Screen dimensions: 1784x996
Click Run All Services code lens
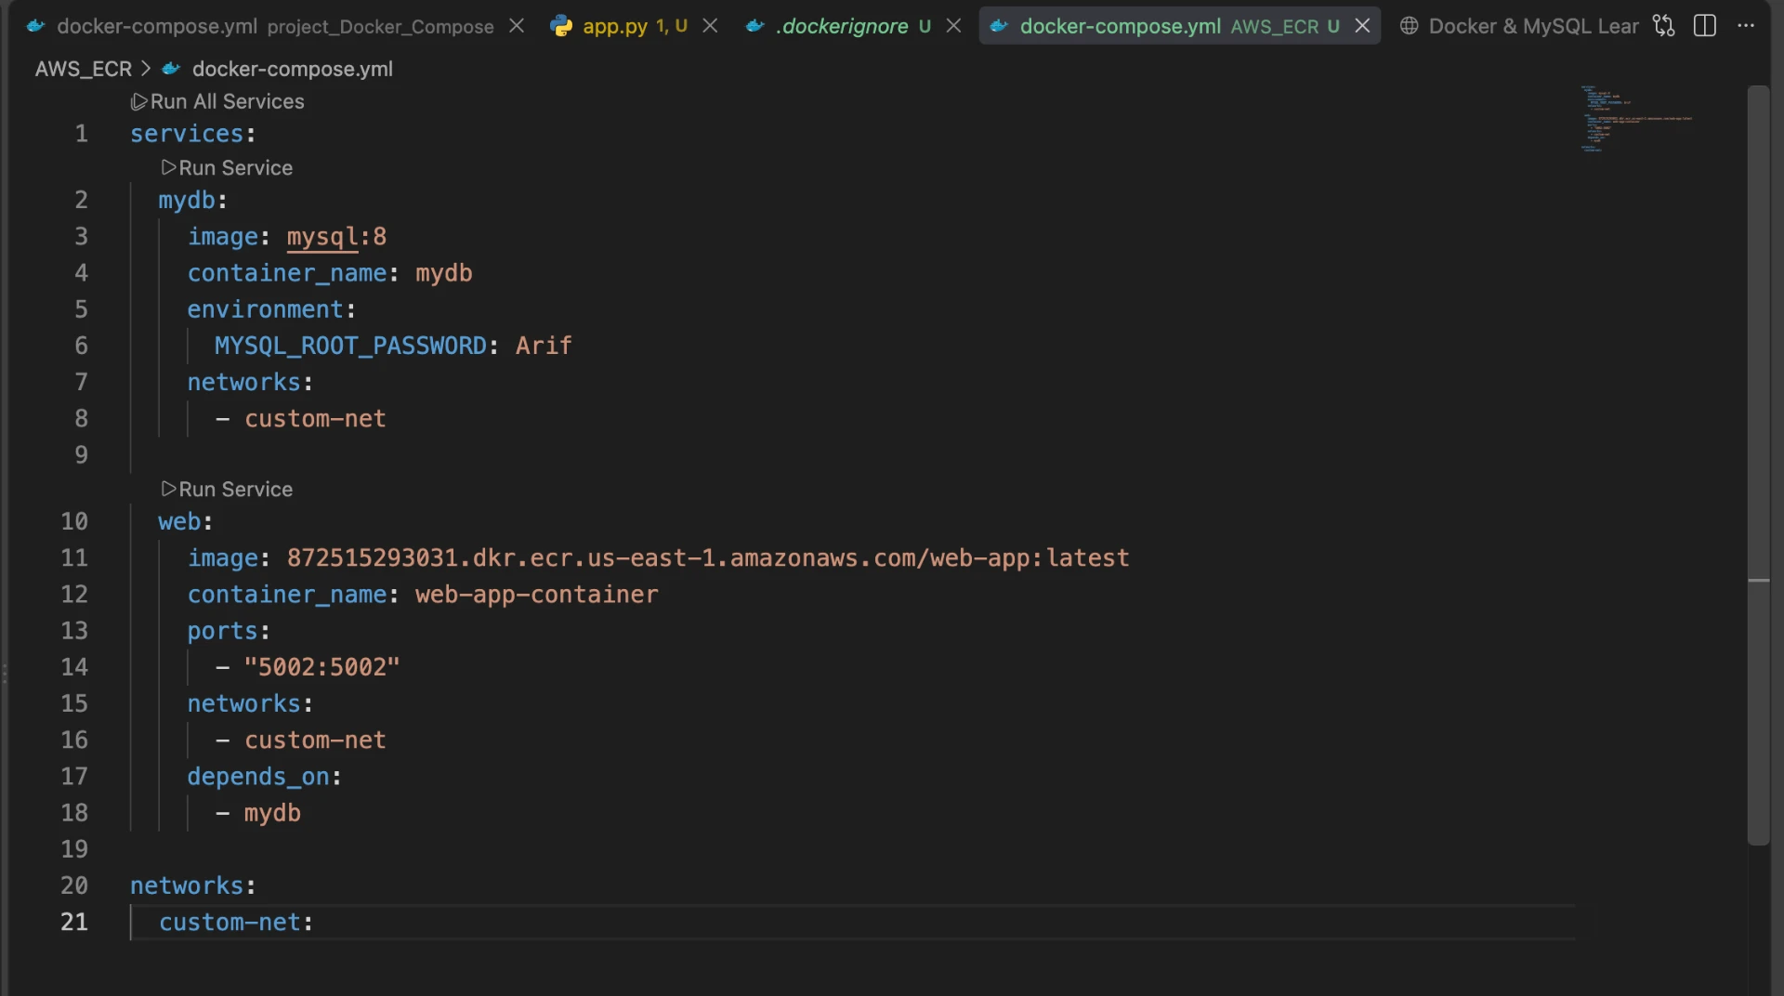(x=217, y=101)
